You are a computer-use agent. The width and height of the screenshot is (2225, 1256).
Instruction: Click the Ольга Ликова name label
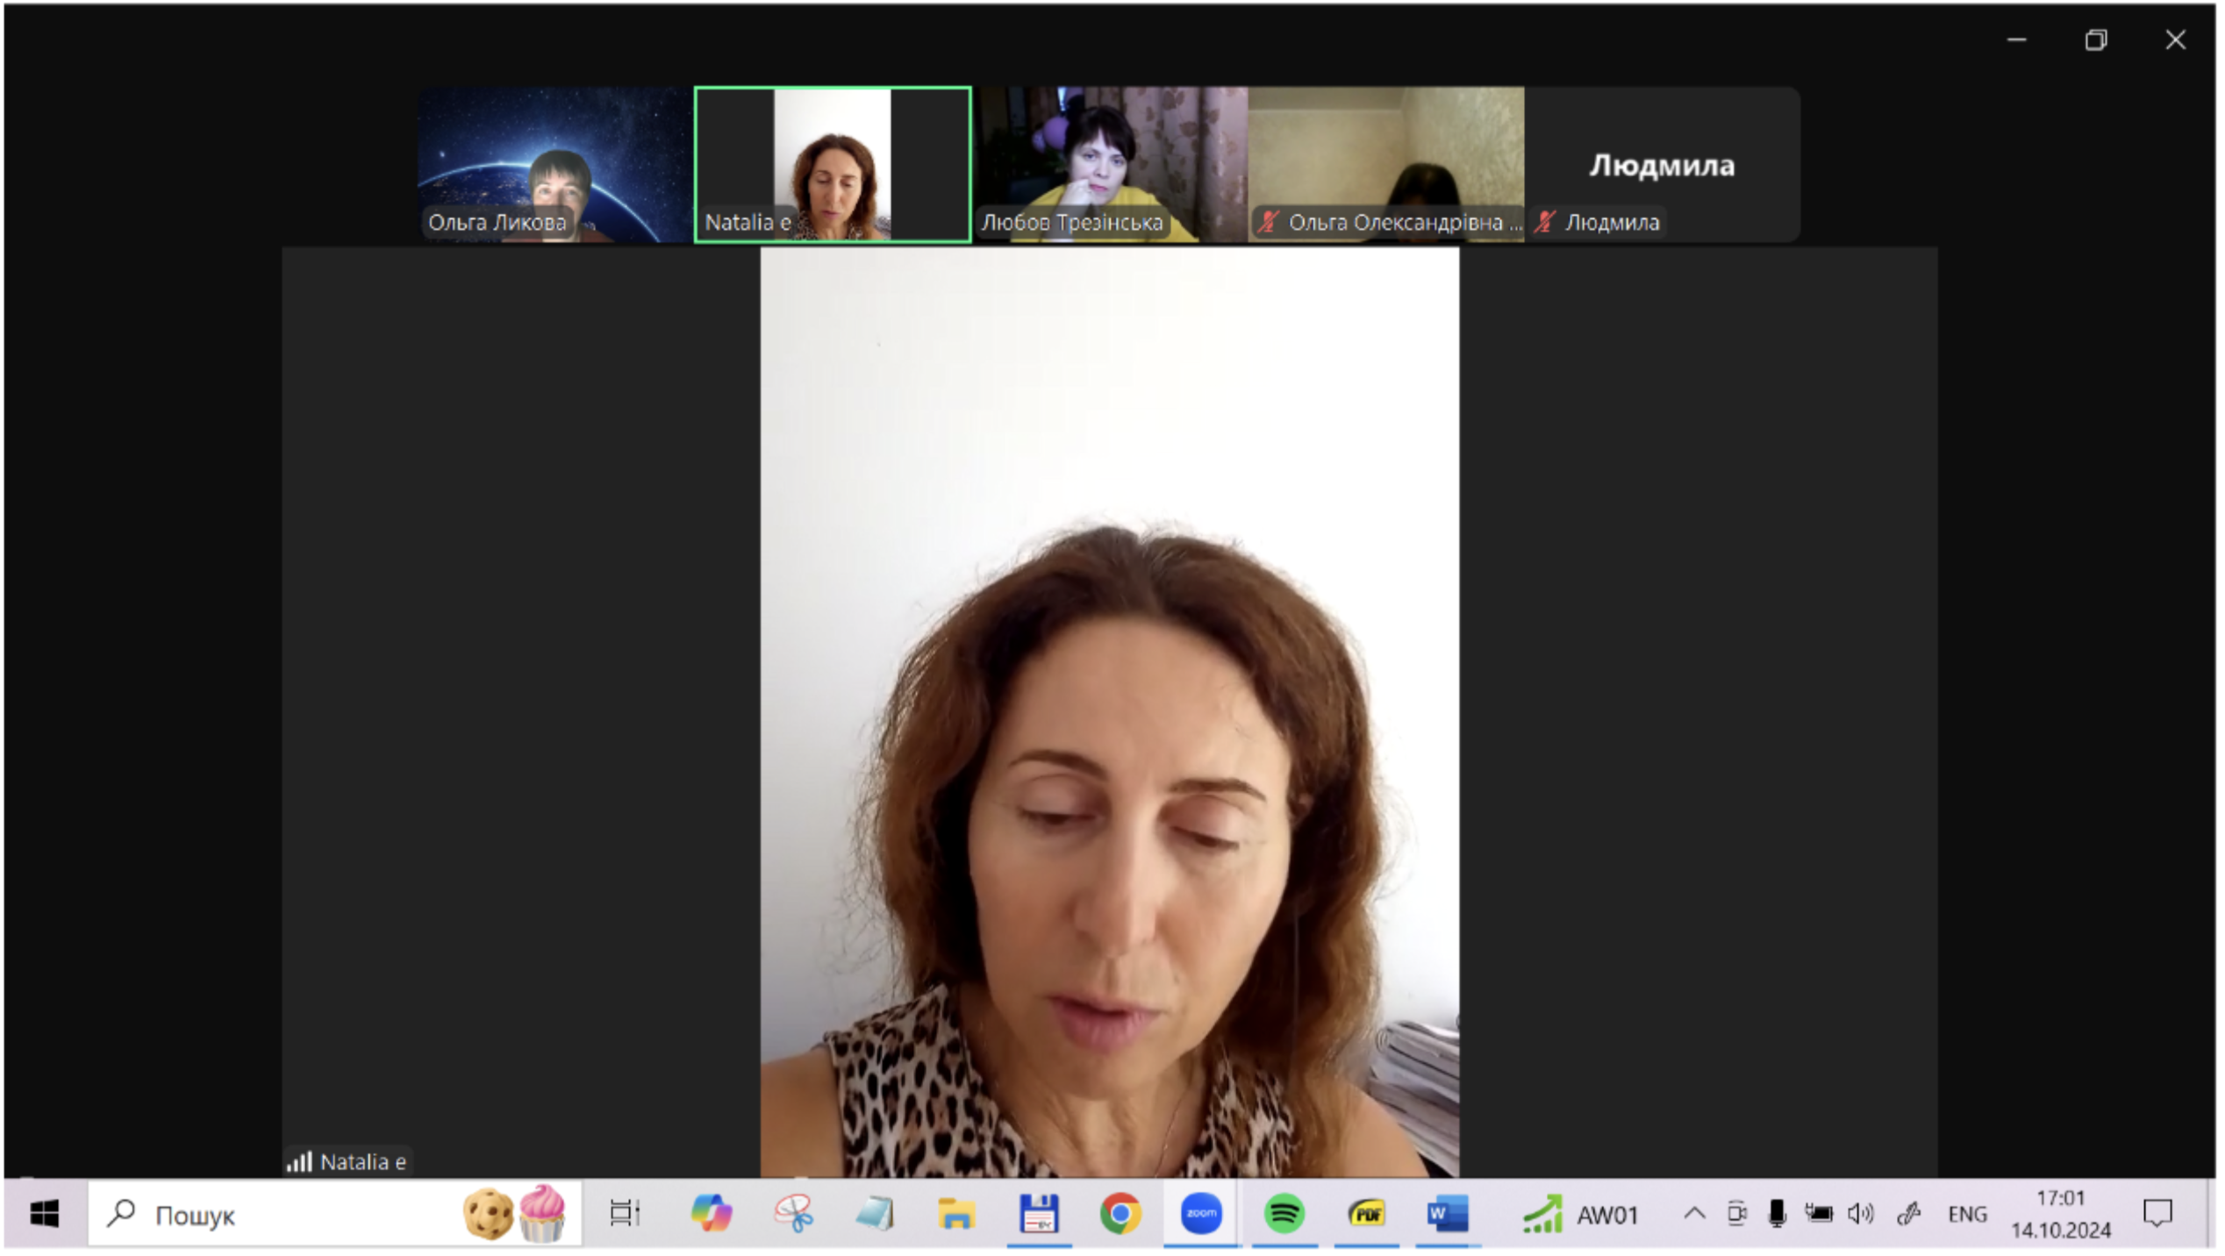click(x=497, y=222)
